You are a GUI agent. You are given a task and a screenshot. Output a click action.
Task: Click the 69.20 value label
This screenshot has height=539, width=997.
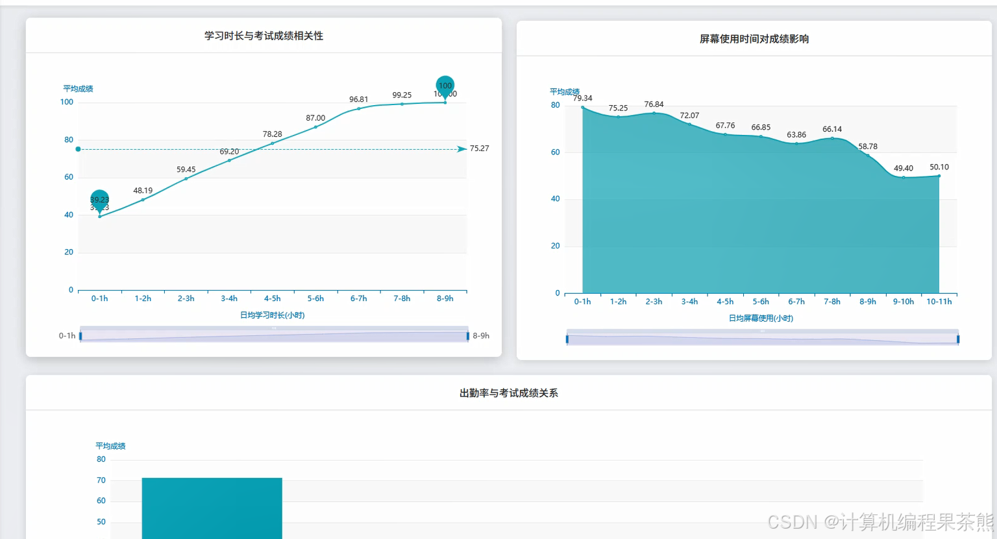point(229,152)
